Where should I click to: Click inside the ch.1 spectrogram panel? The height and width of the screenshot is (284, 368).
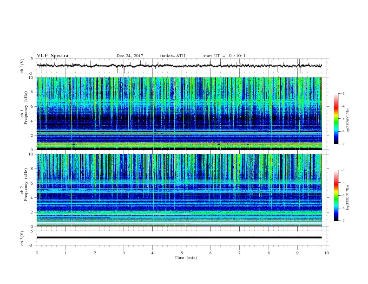pos(179,113)
